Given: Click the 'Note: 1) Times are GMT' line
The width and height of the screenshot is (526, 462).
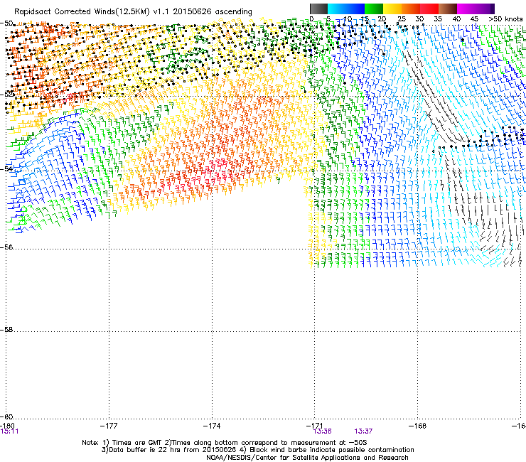Looking at the screenshot, I should (x=225, y=443).
